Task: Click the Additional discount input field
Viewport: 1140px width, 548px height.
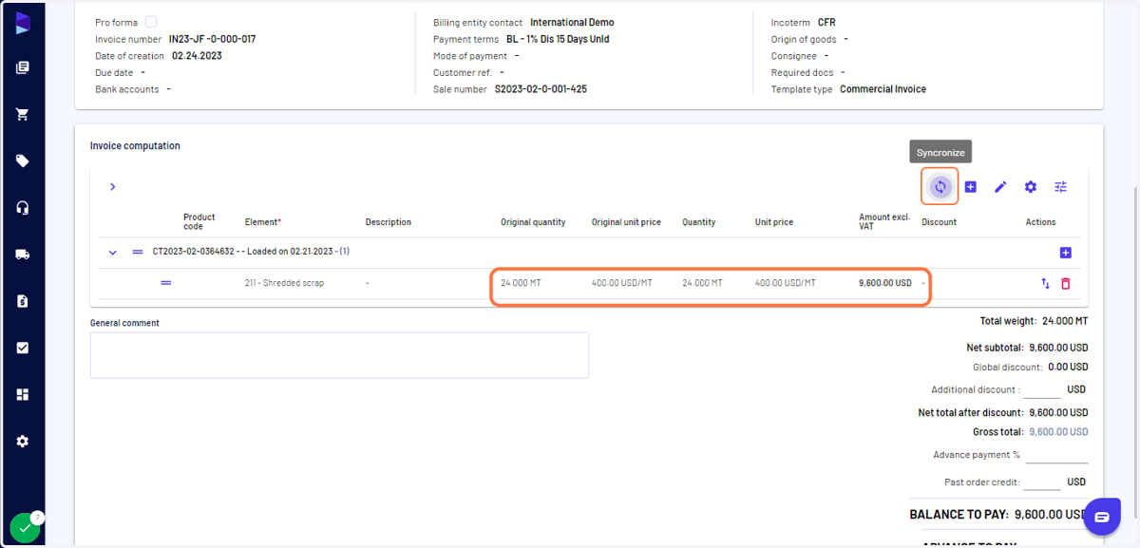Action: pyautogui.click(x=1042, y=389)
